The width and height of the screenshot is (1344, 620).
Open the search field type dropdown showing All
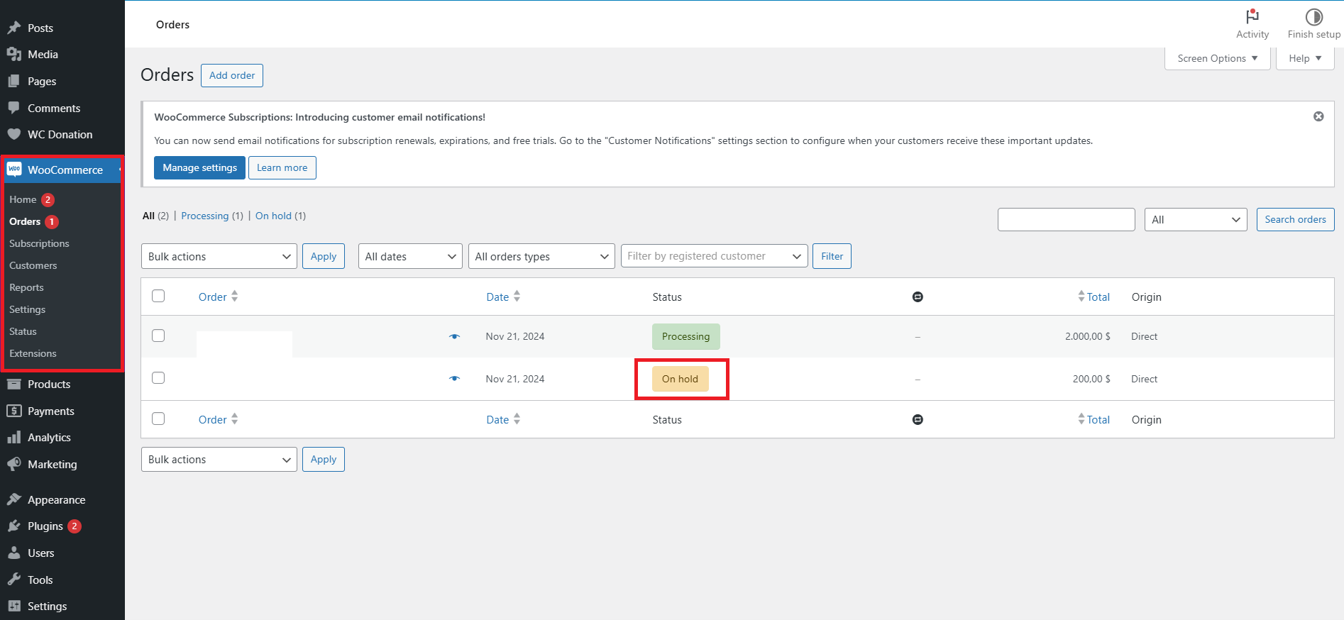pos(1196,220)
